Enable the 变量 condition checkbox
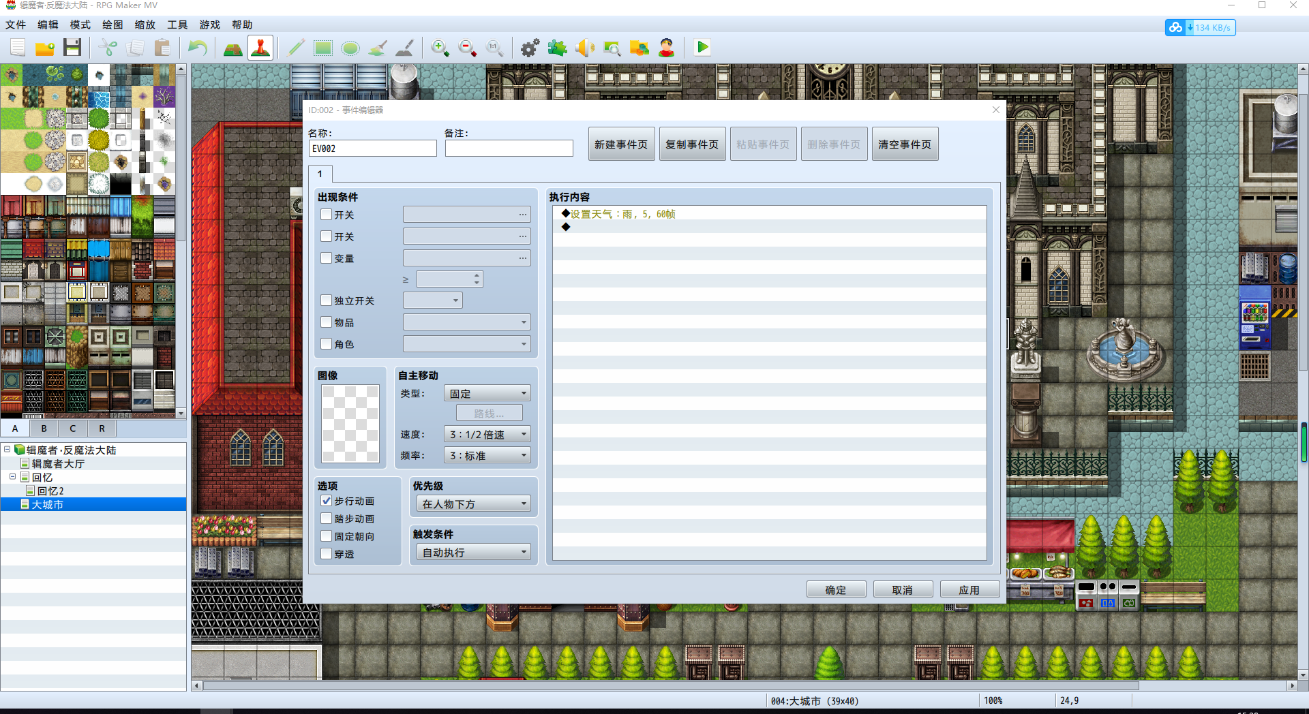 (x=327, y=258)
